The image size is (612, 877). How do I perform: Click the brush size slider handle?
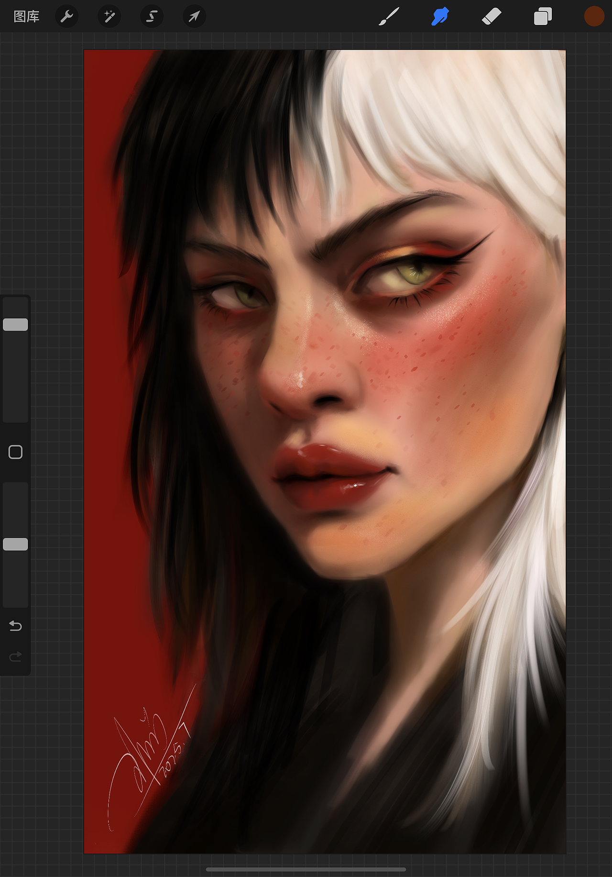tap(15, 324)
